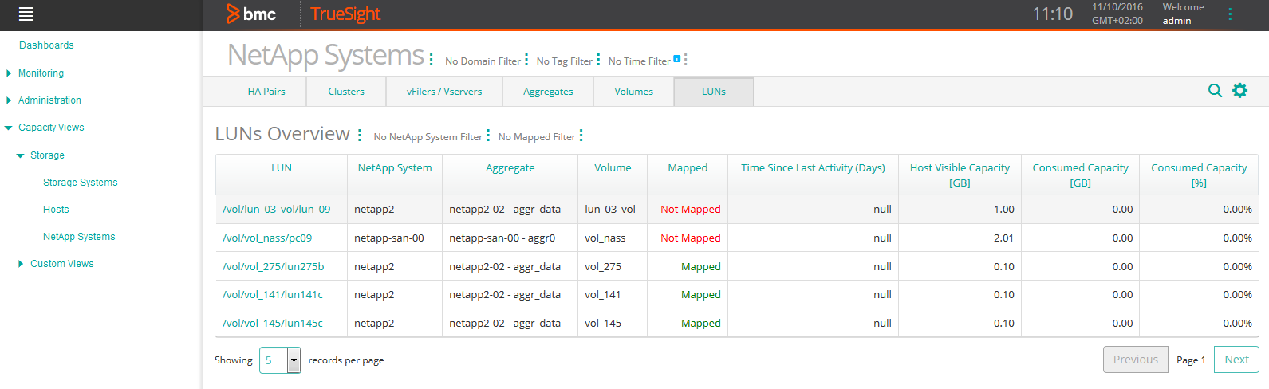Sort by Consumed Capacity [%] column

coord(1199,175)
